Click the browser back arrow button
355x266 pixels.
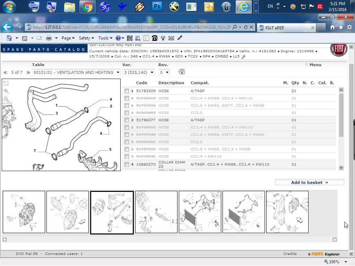point(7,27)
